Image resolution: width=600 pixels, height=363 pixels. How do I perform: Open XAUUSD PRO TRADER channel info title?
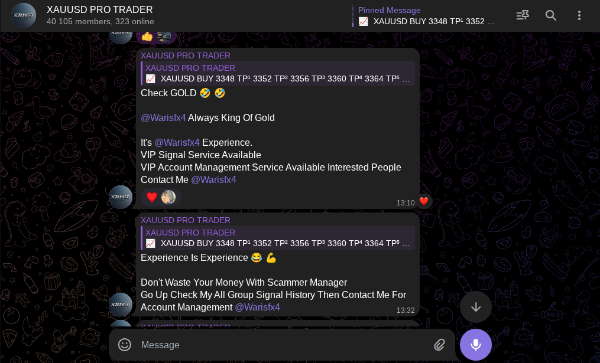click(99, 9)
